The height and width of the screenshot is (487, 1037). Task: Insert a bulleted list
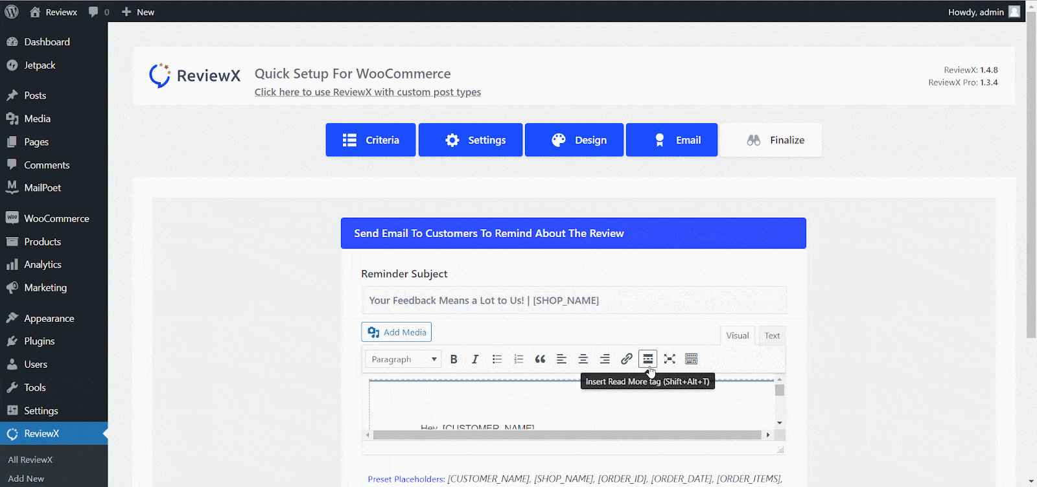pyautogui.click(x=497, y=359)
